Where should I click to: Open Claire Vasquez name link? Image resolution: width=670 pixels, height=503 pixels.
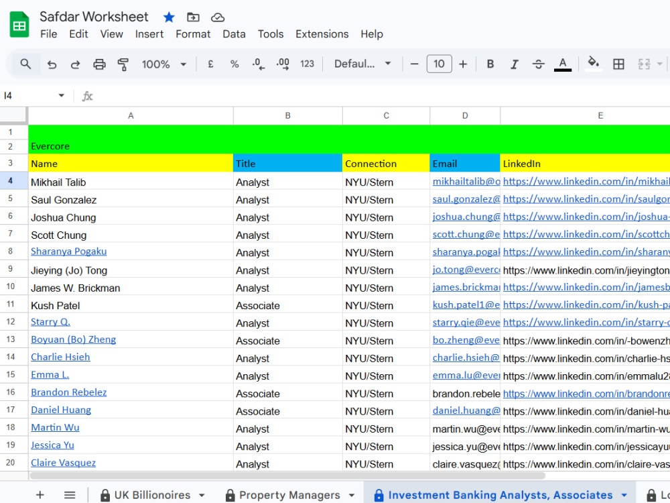(x=63, y=463)
